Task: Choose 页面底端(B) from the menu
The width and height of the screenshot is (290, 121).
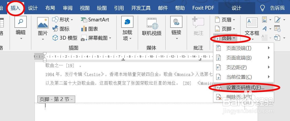Action: 243,58
